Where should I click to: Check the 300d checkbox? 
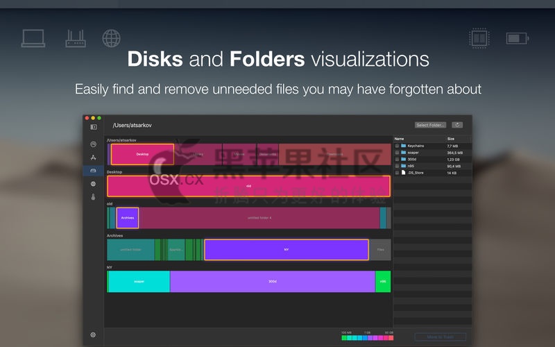click(397, 159)
